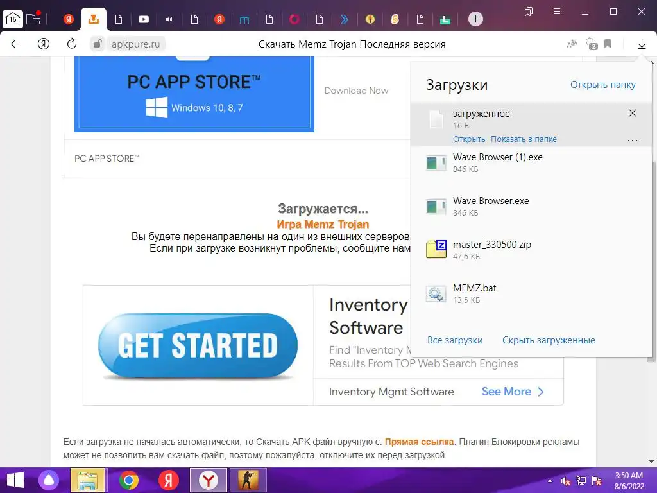
Task: Click 'Показать в папке' link
Action: [524, 139]
